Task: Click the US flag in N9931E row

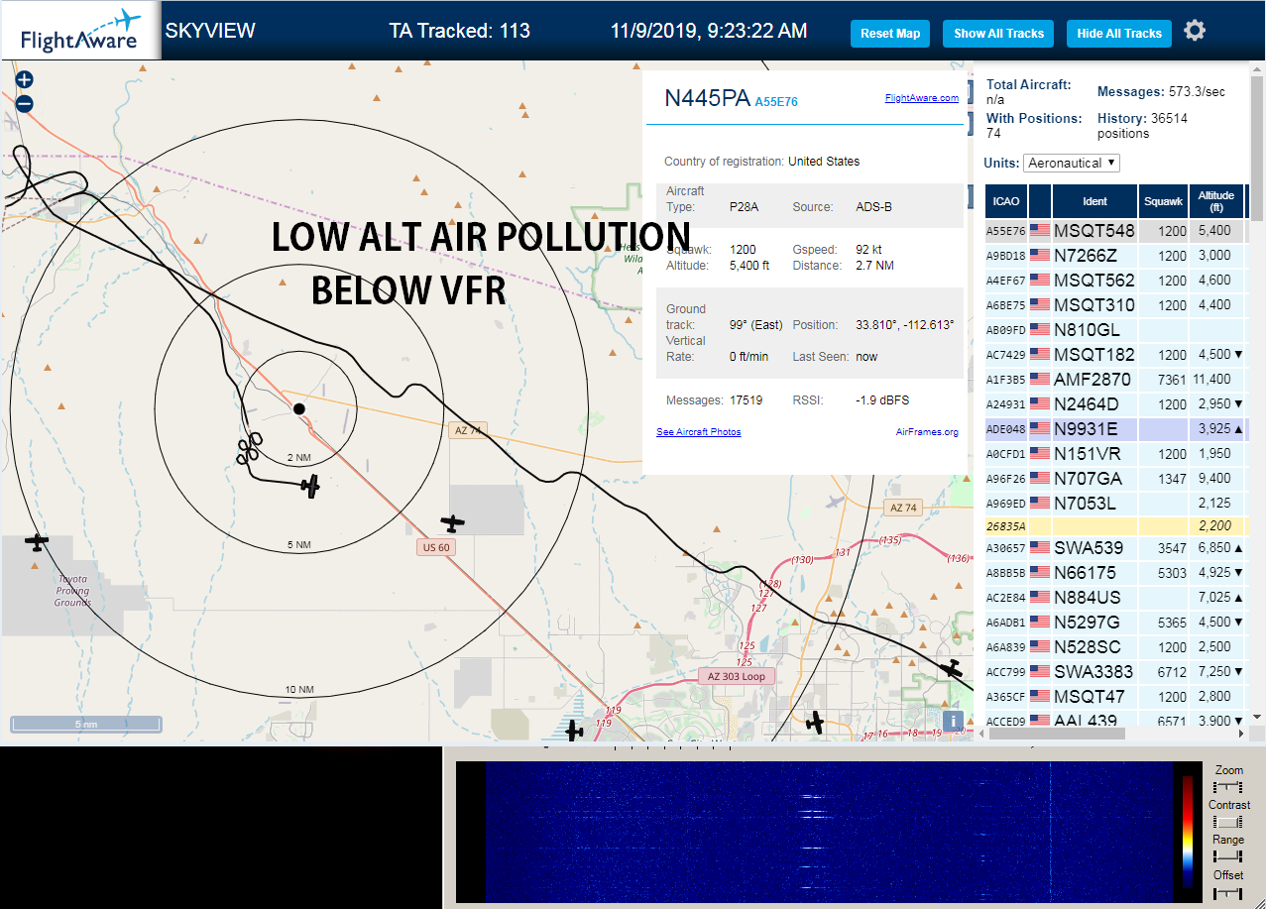Action: 1040,429
